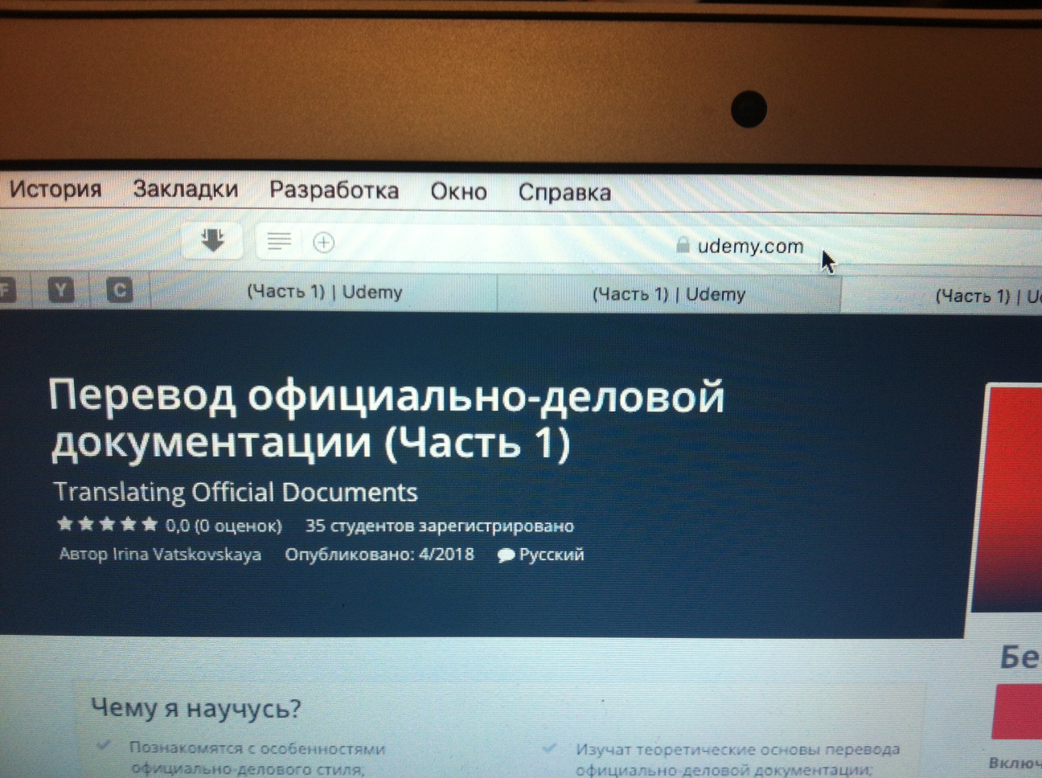This screenshot has width=1042, height=778.
Task: Click the padlock icon beside udemy.com
Action: point(683,245)
